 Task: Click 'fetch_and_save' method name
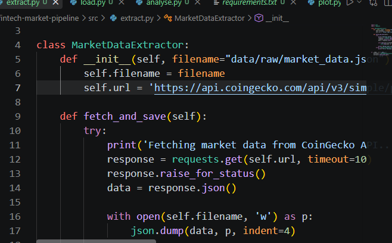(125, 117)
